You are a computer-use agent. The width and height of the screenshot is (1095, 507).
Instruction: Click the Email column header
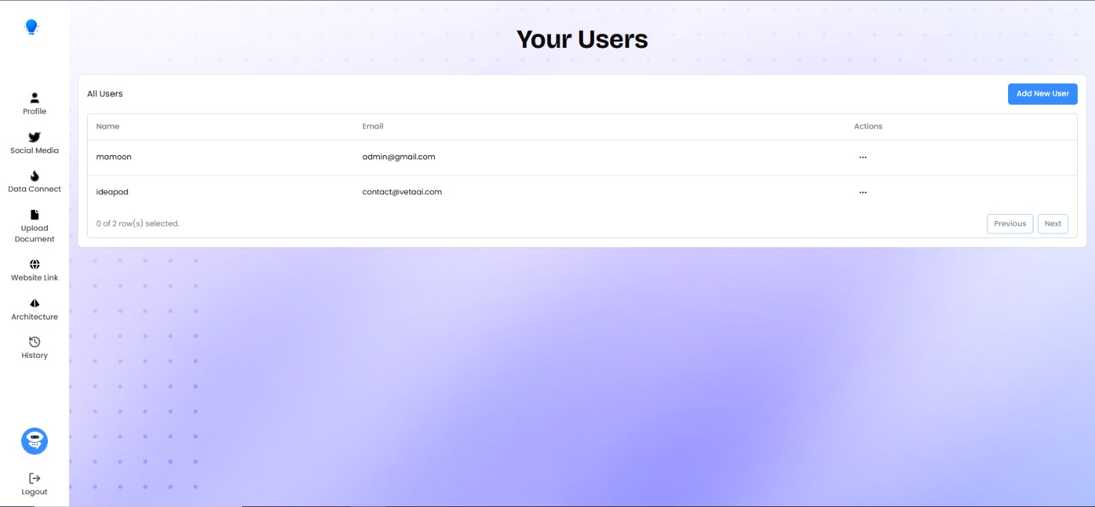coord(372,127)
